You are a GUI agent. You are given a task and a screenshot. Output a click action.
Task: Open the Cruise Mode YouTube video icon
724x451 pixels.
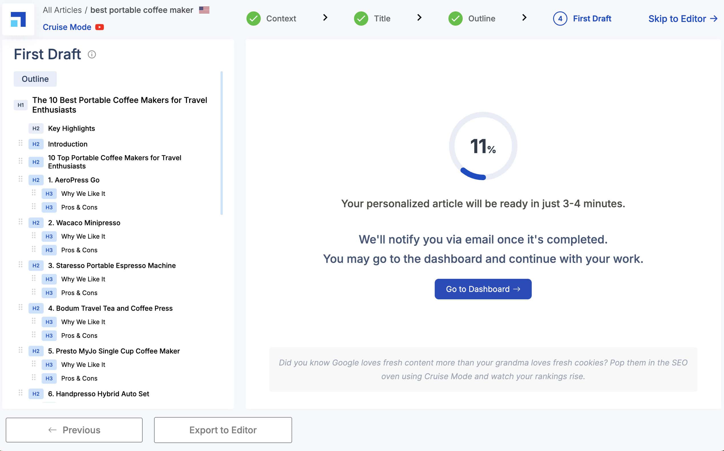tap(99, 27)
